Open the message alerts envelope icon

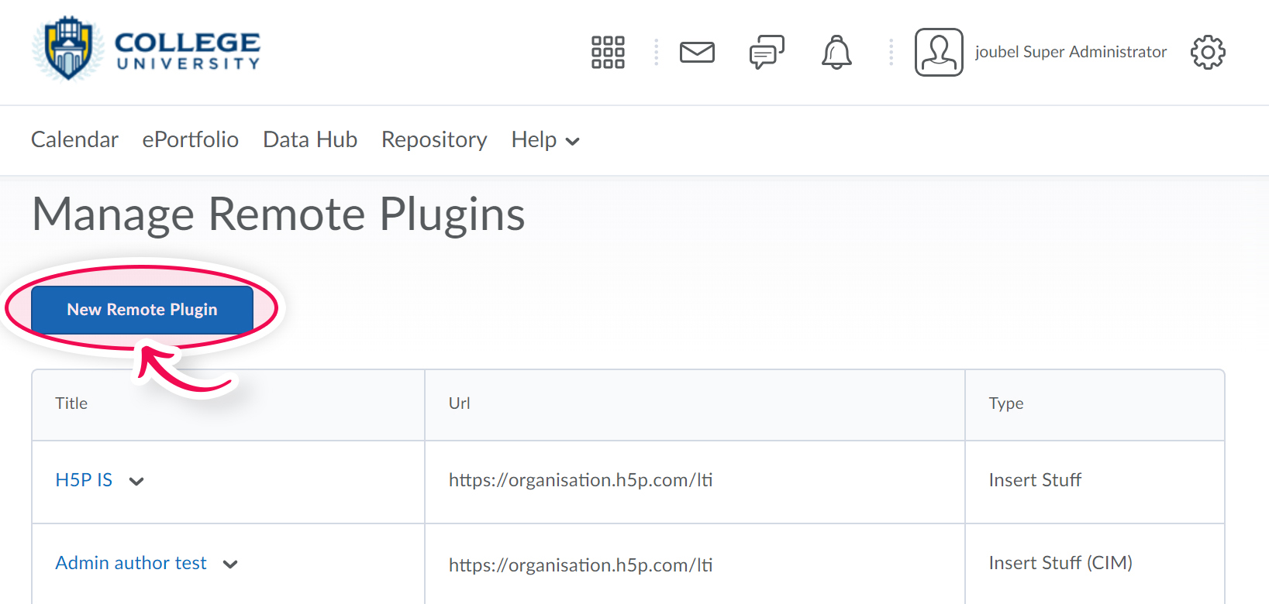tap(697, 53)
